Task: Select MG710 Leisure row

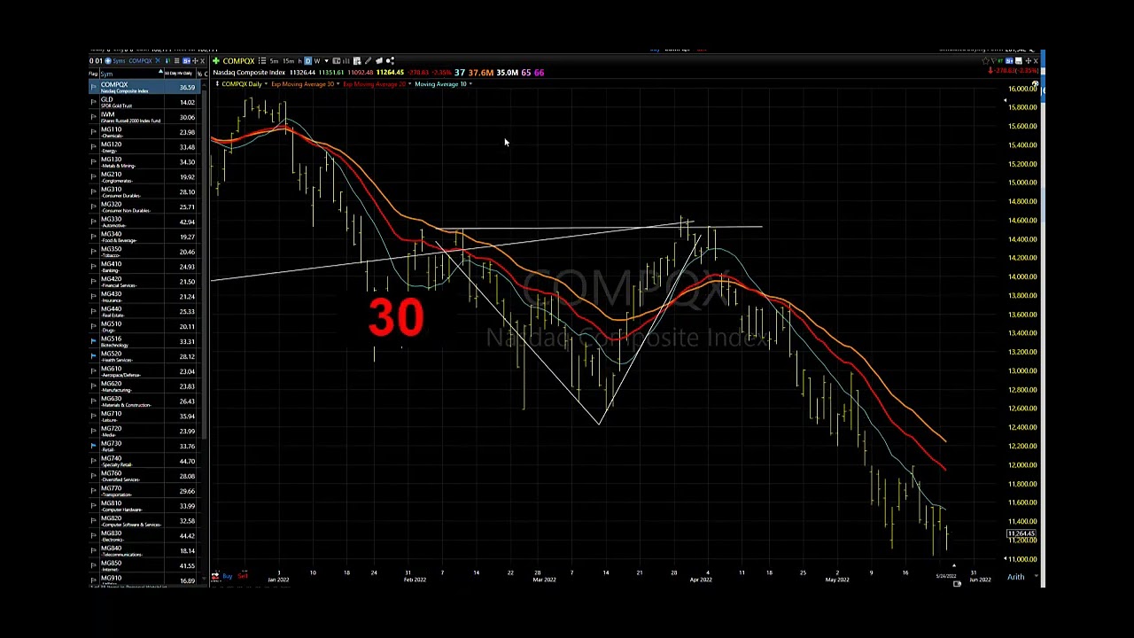Action: click(x=143, y=416)
